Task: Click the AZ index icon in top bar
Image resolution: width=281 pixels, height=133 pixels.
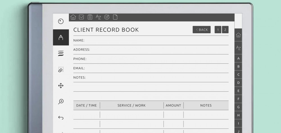Action: coord(98,17)
